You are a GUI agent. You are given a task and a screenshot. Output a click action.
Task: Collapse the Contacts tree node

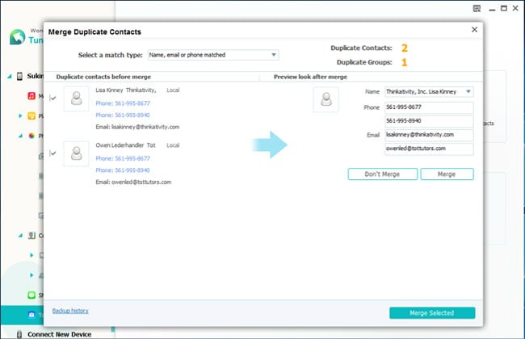click(x=20, y=236)
